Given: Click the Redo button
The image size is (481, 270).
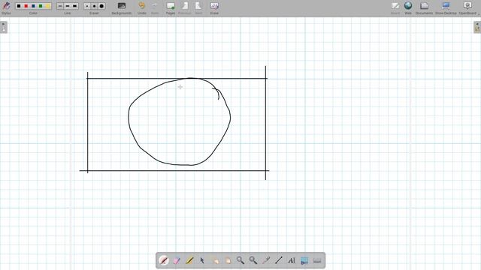Looking at the screenshot, I should point(155,8).
